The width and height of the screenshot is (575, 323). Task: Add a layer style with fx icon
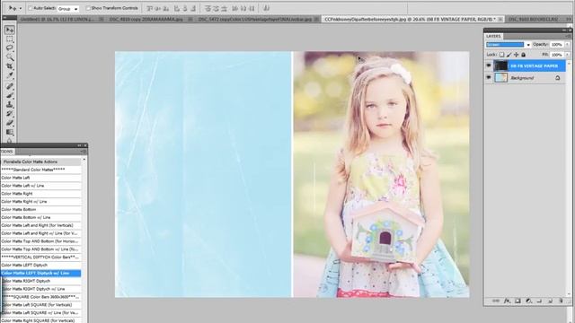(507, 301)
